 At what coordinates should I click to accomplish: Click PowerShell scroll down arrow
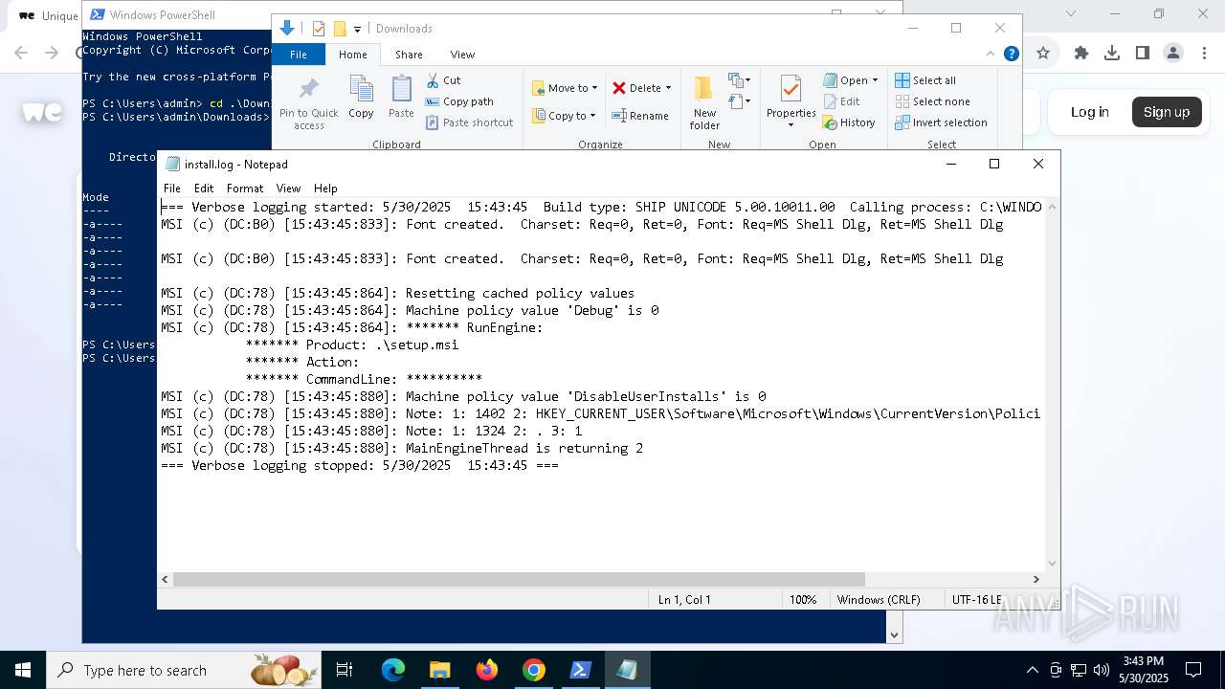pyautogui.click(x=895, y=634)
